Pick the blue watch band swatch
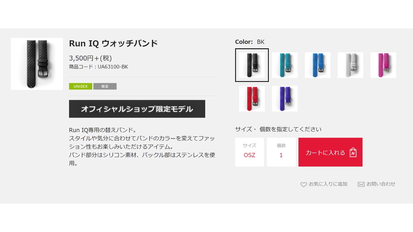413x232 pixels. point(317,65)
